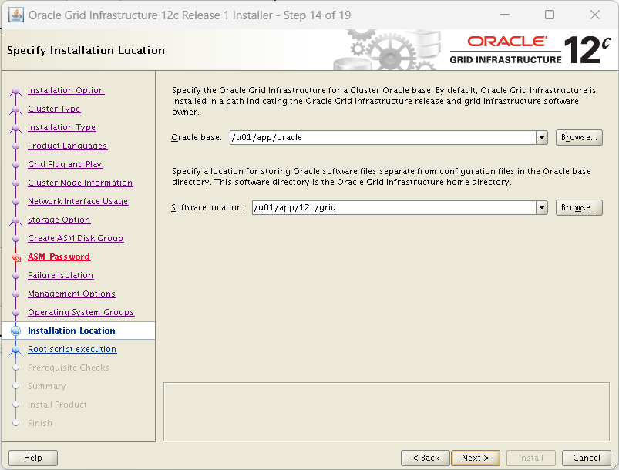
Task: Open Management Options step
Action: 72,294
